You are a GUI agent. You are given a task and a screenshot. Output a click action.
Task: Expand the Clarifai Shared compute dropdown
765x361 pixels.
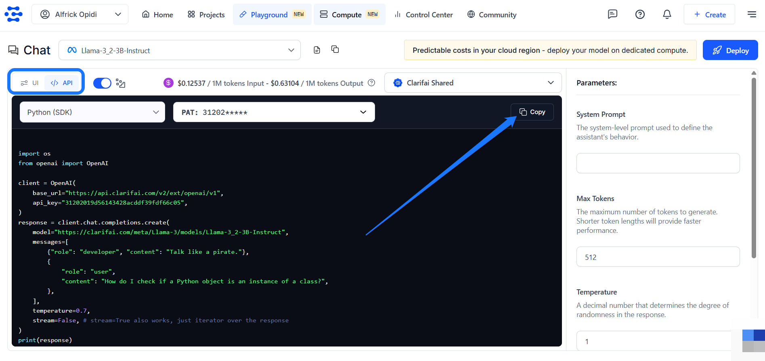473,83
